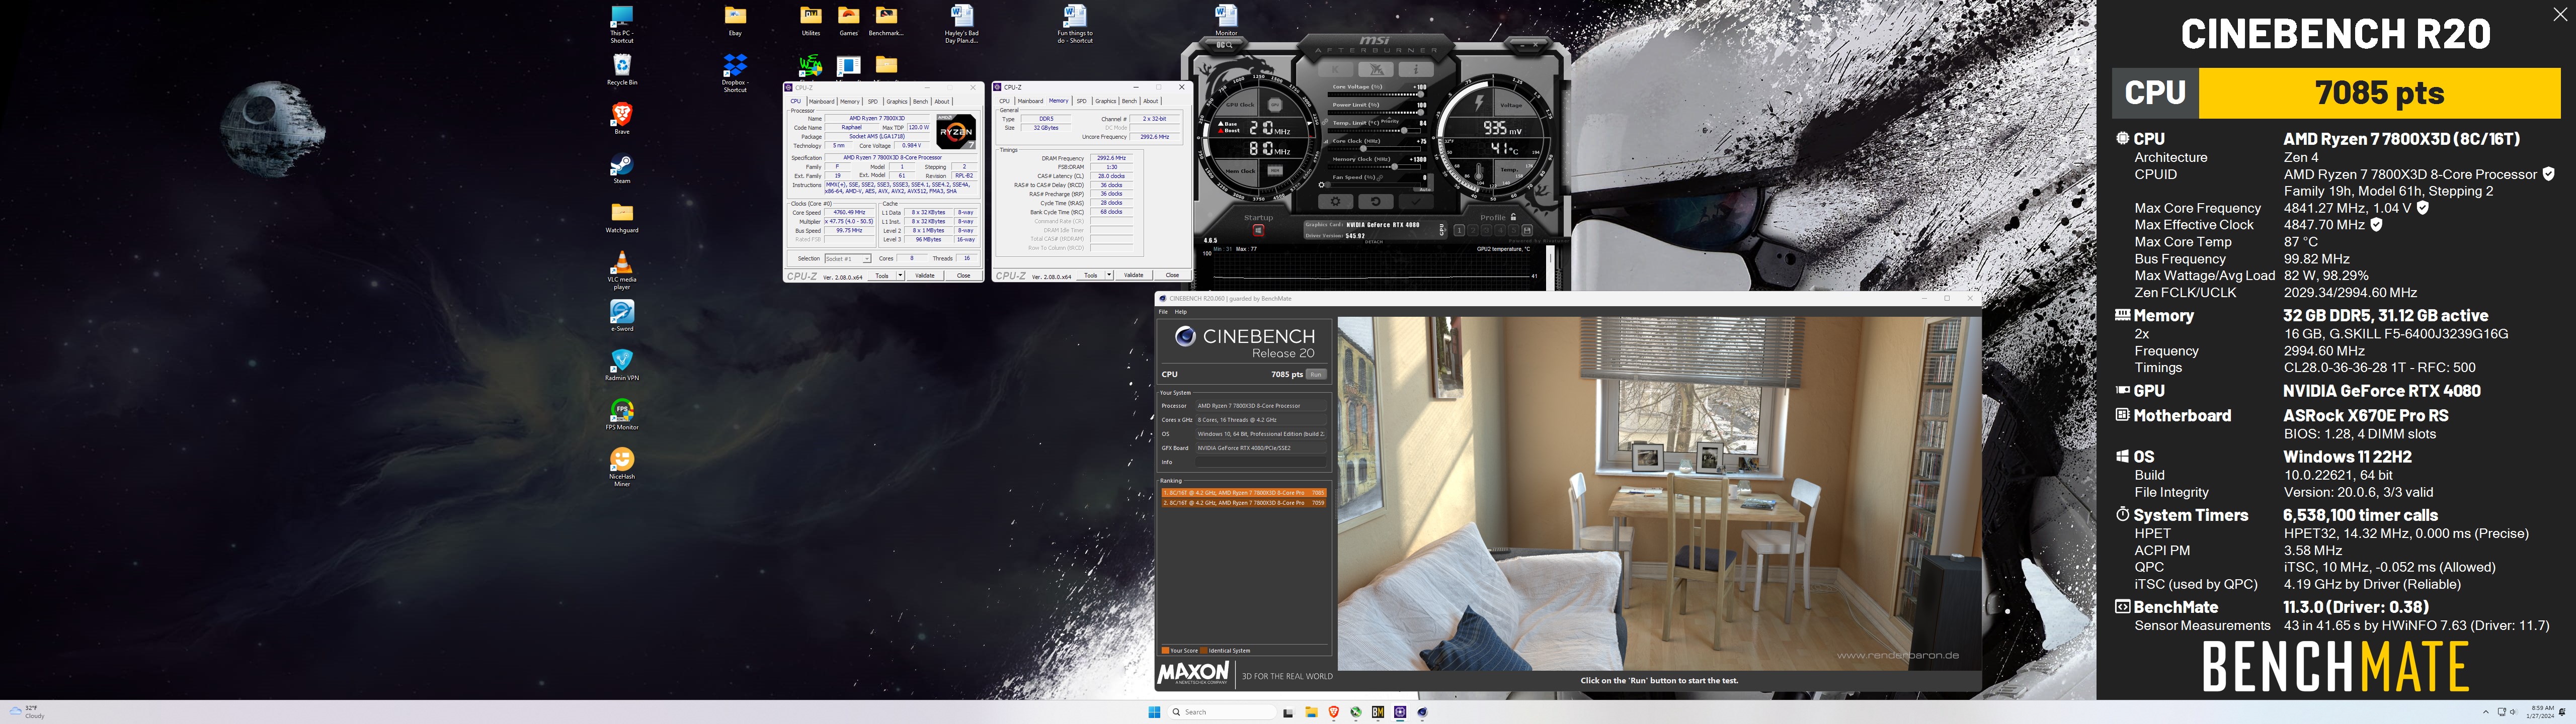Viewport: 2576px width, 724px height.
Task: Open Bench tab in right CPU-Z window
Action: pyautogui.click(x=1129, y=101)
